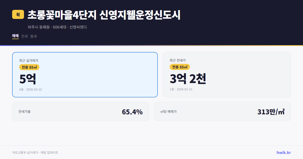
Task: Click the 전용 85㎡ badge on the jeonse card
Action: click(x=180, y=67)
